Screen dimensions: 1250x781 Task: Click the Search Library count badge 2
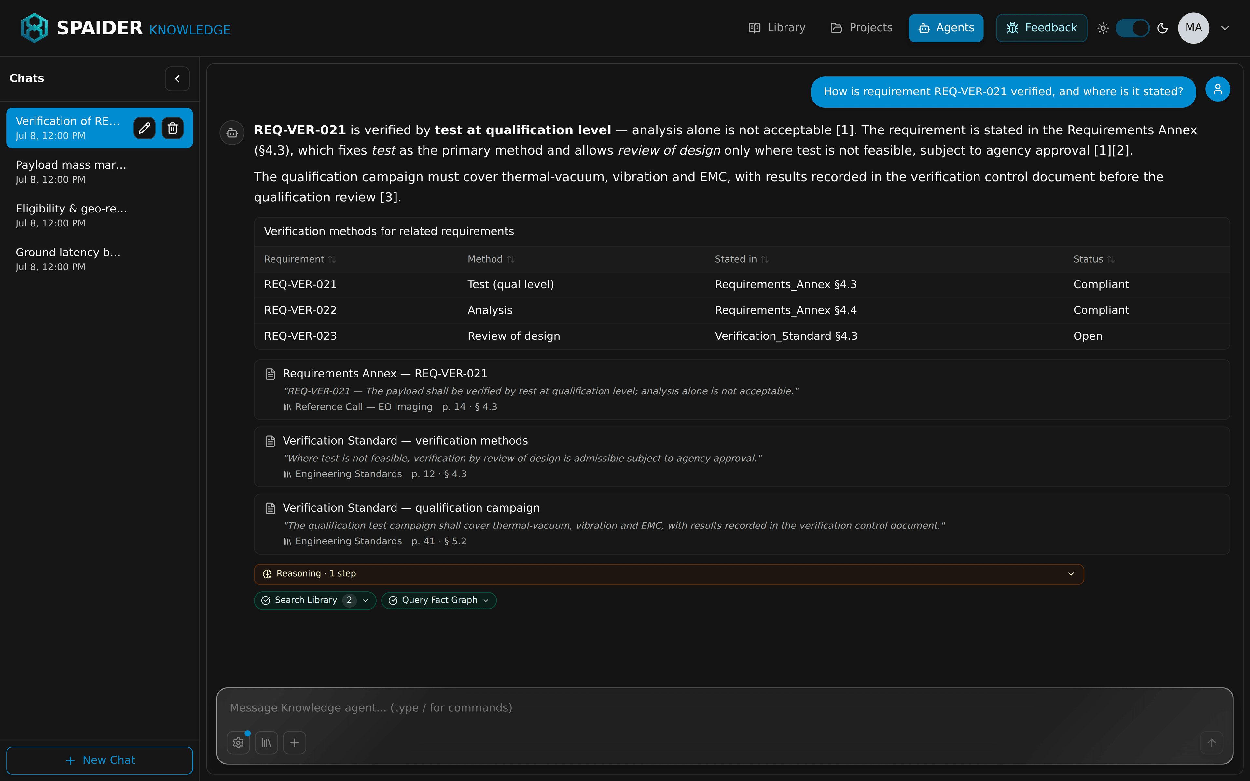[349, 600]
